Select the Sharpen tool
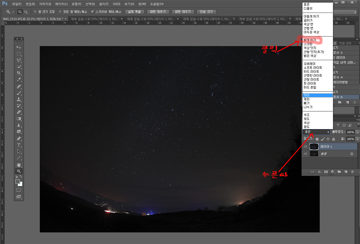 [x=19, y=125]
